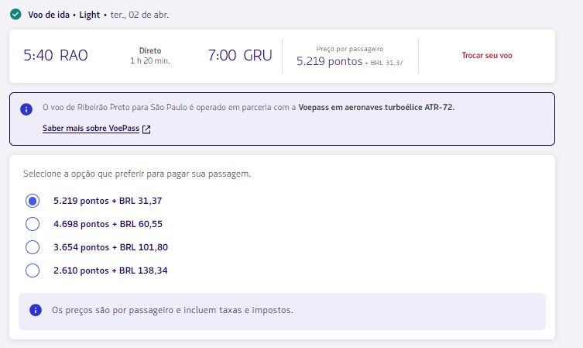Viewport: 583px width, 348px height.
Task: Click the info icon beside taxas e impostos
Action: point(35,310)
